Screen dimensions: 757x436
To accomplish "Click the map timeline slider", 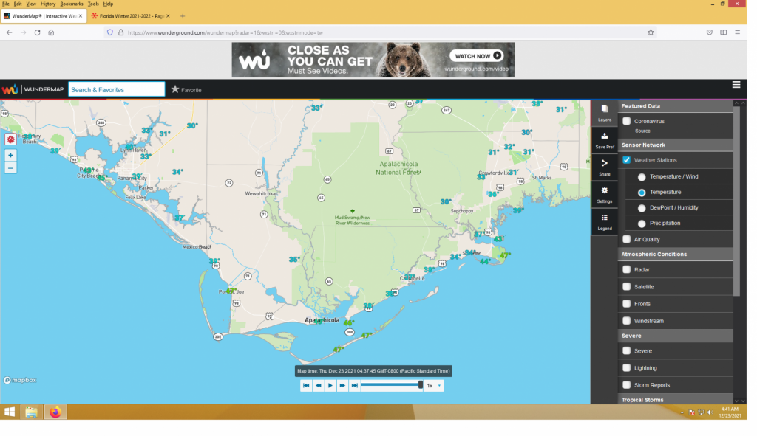I will [392, 385].
